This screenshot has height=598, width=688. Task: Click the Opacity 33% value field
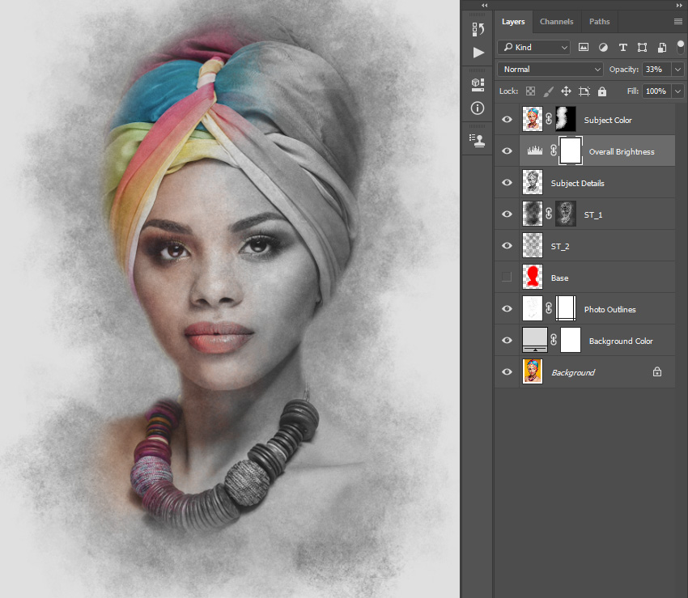pos(656,70)
